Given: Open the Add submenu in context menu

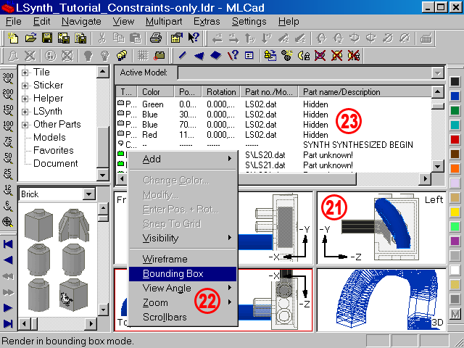Looking at the screenshot, I should [183, 159].
